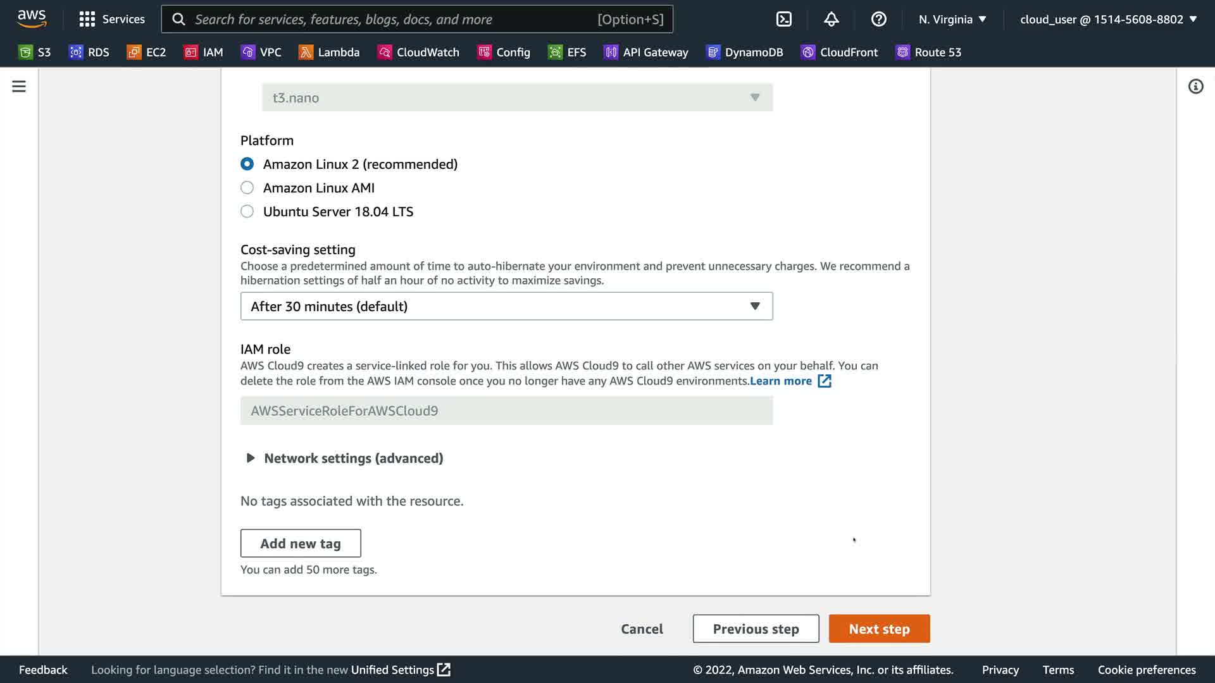Select Amazon Linux AMI platform option
Screen dimensions: 1215x683
[x=247, y=188]
